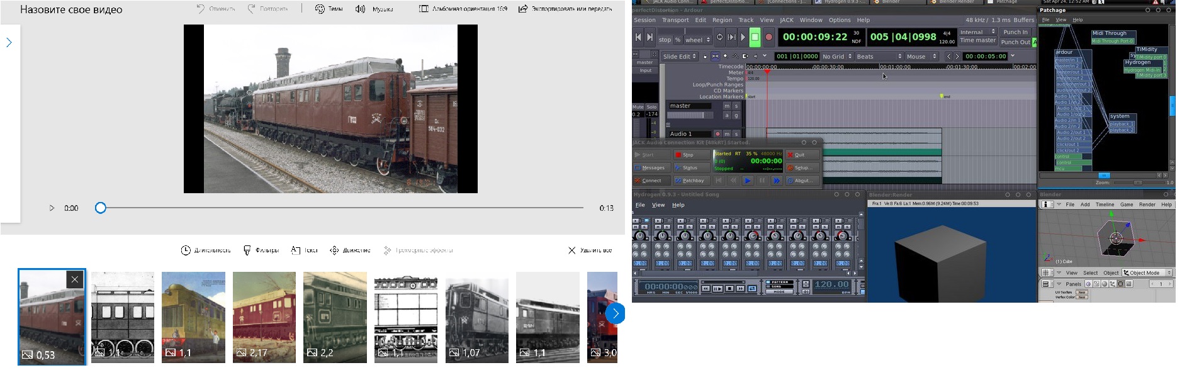This screenshot has height=370, width=1187.
Task: Click JACK Quit button
Action: coord(803,155)
